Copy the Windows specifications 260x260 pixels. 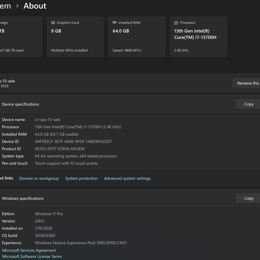(x=249, y=198)
